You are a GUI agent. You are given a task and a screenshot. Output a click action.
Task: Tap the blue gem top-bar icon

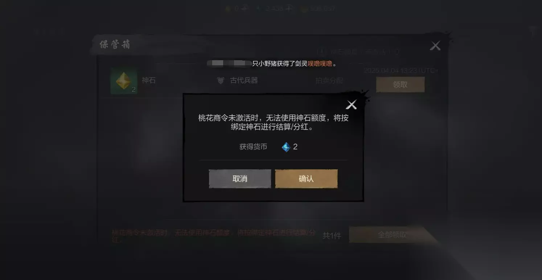point(259,8)
